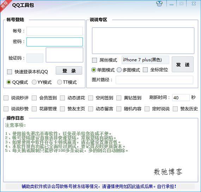This screenshot has height=192, width=201.
Task: Enable 屌丝模式 checkbox
Action: click(x=95, y=60)
